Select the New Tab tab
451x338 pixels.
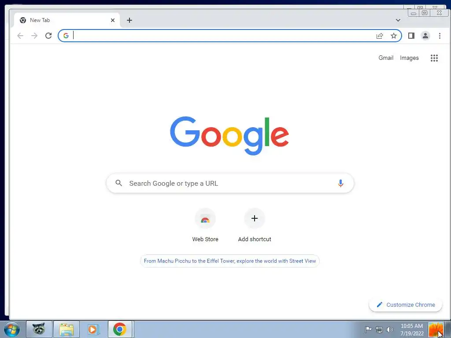click(x=67, y=20)
